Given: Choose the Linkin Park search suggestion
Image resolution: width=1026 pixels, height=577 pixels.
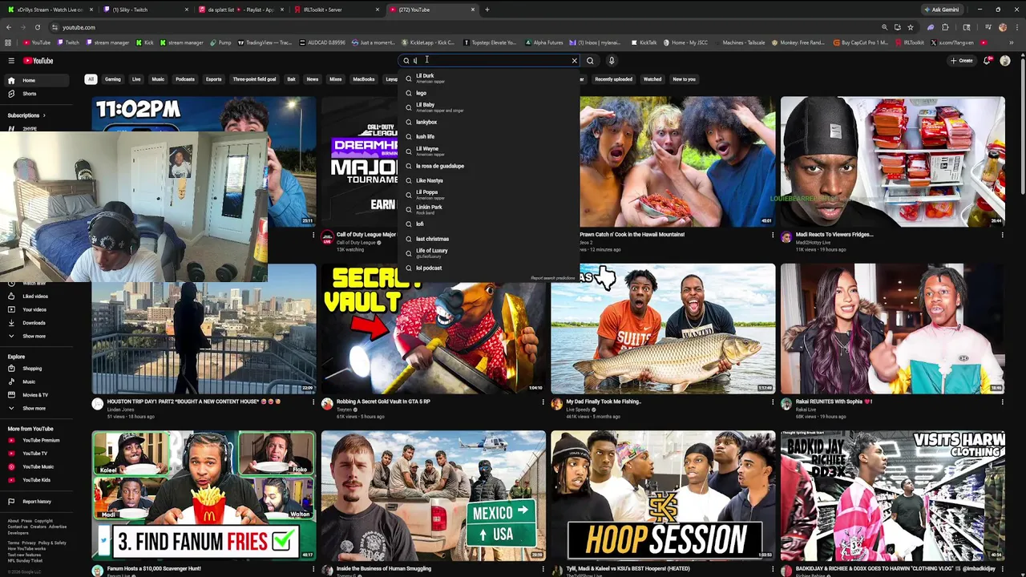Looking at the screenshot, I should 487,209.
